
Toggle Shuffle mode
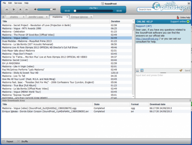pos(22,142)
